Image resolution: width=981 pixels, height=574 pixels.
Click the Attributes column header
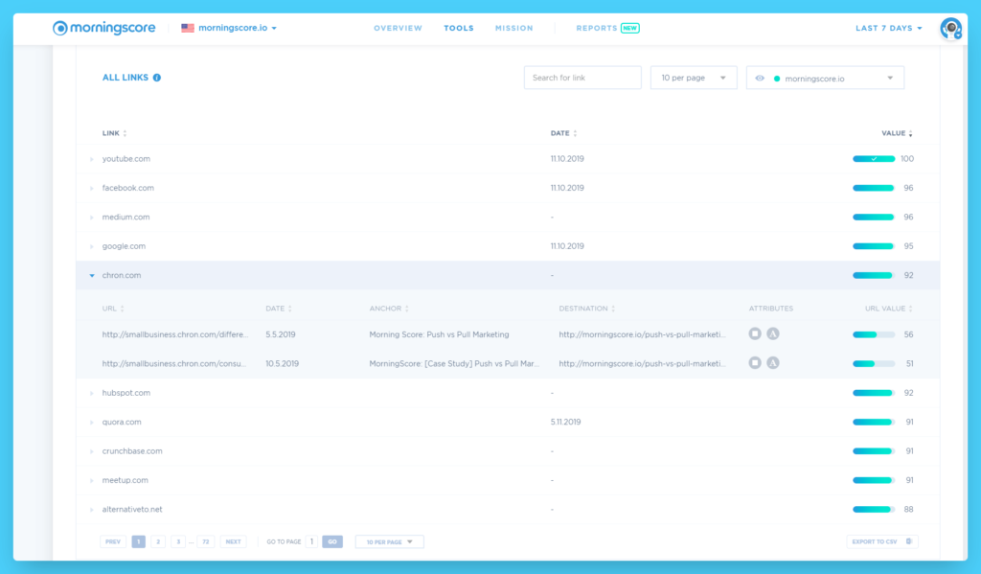point(771,309)
